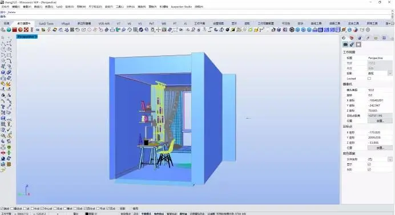This screenshot has width=395, height=215.
Task: Click the red arrows move icon in sidebar
Action: (3, 153)
